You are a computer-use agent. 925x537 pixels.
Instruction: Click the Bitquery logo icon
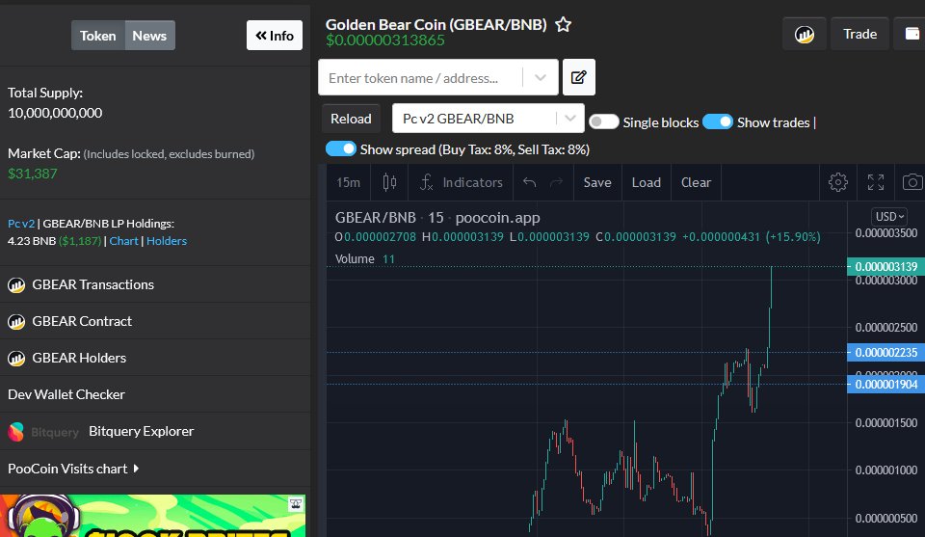16,432
